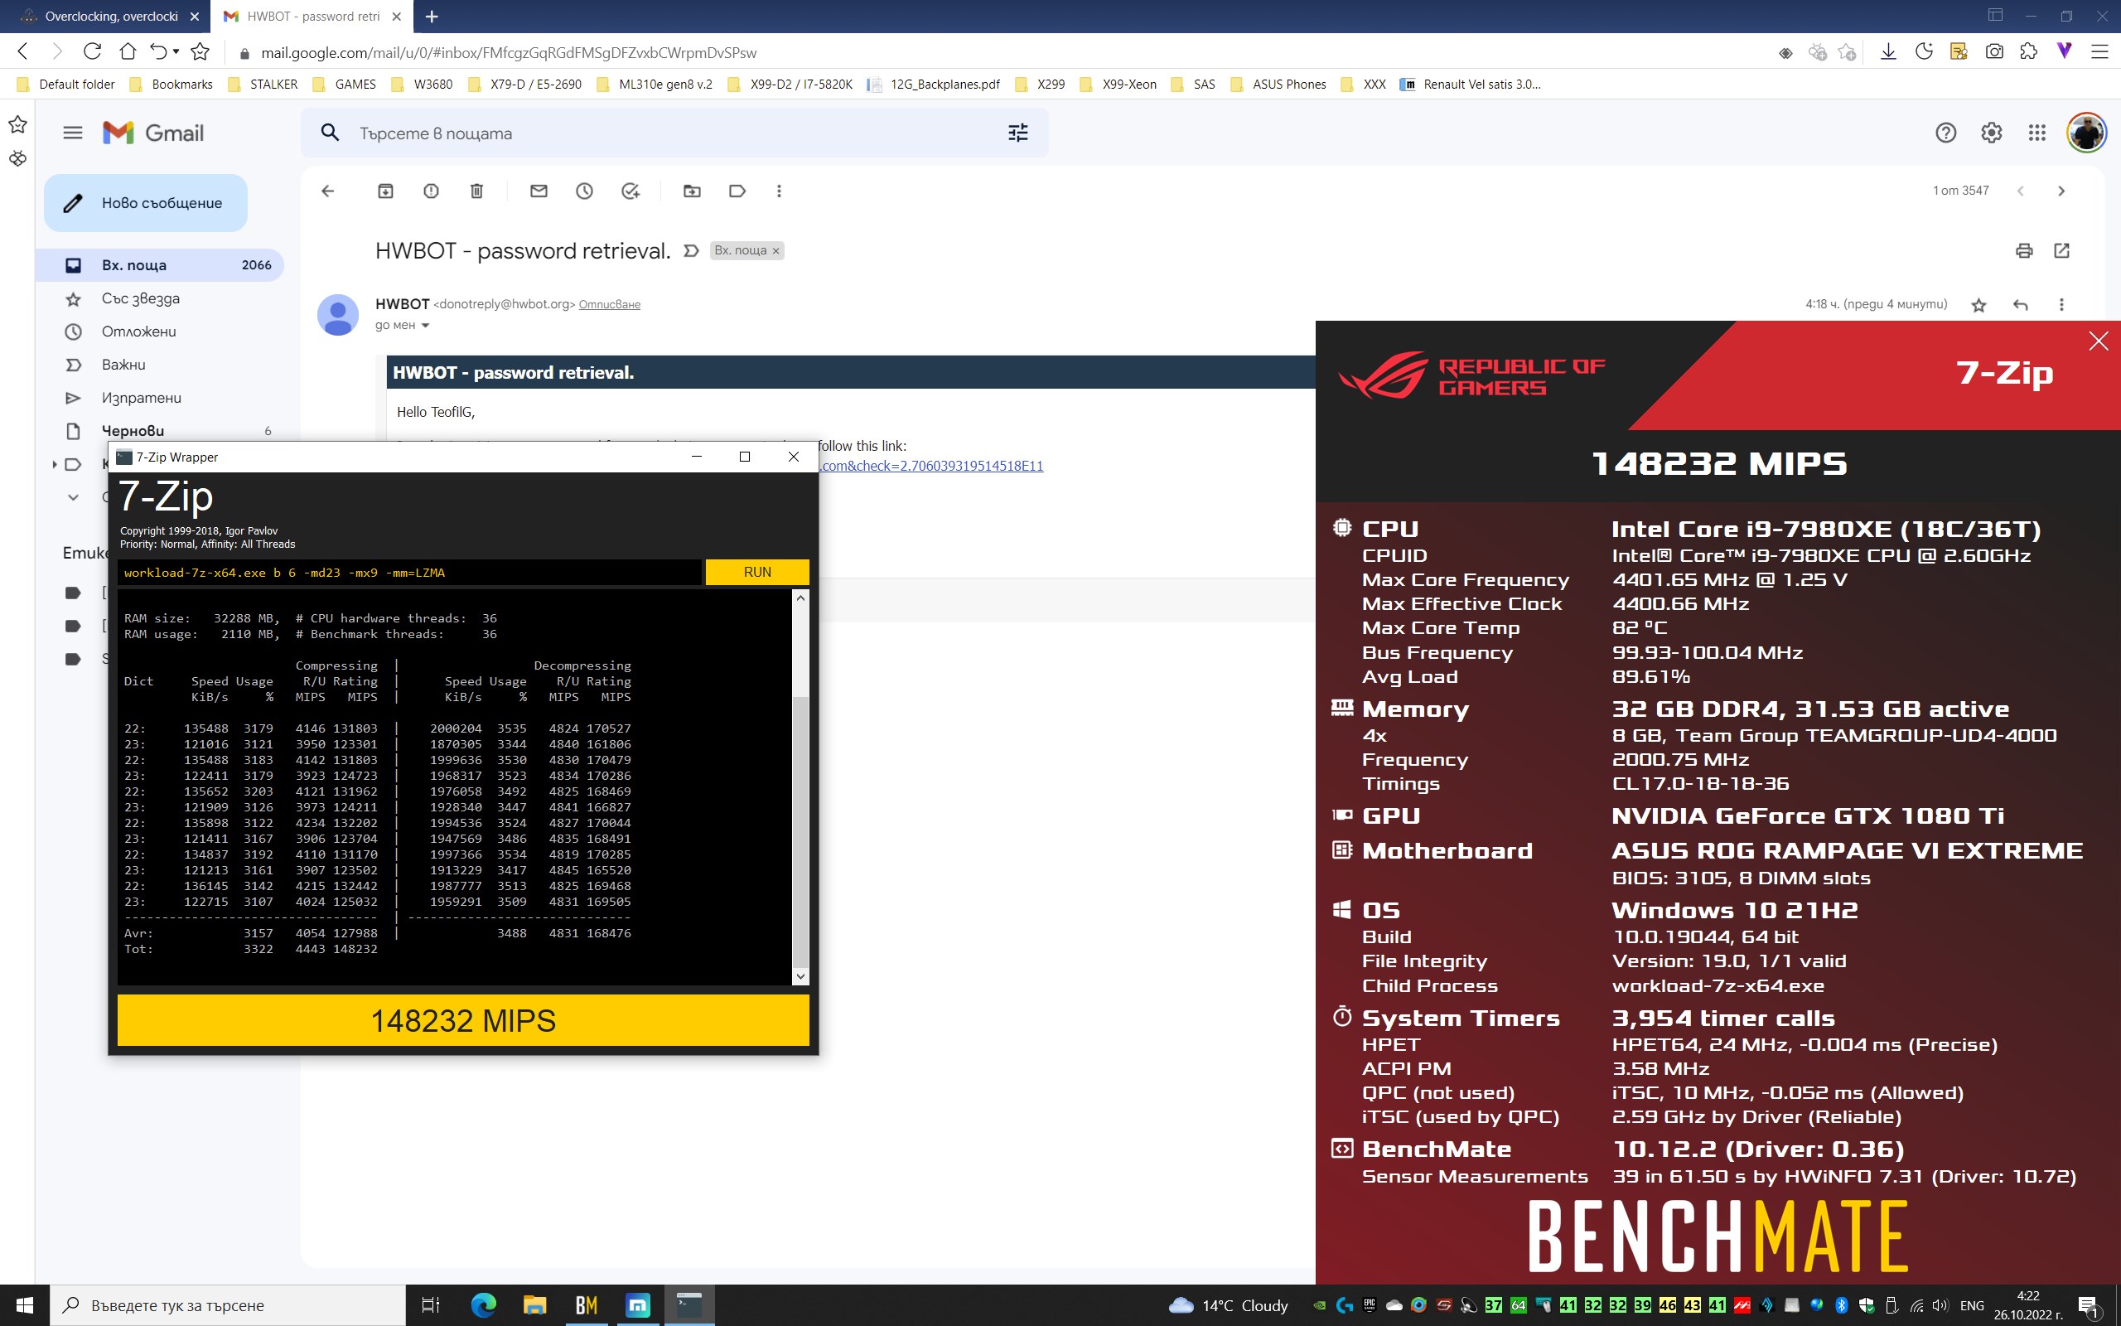Open the 'Важни' folder

[x=160, y=365]
